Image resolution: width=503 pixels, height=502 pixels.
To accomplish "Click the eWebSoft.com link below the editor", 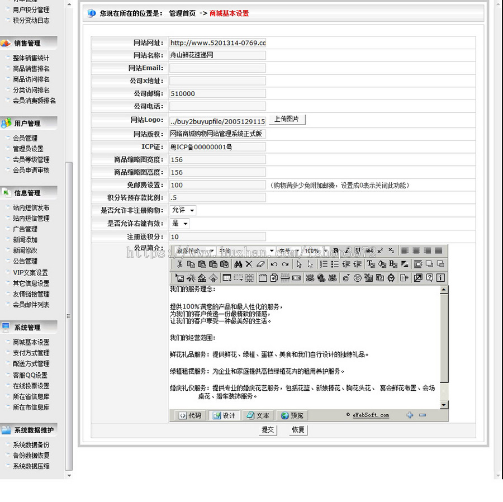I will coord(371,415).
